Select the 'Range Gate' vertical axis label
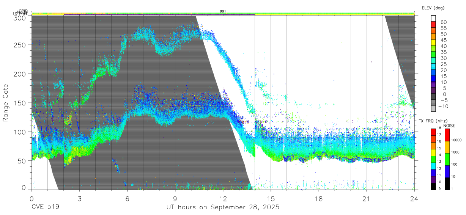 pyautogui.click(x=6, y=103)
